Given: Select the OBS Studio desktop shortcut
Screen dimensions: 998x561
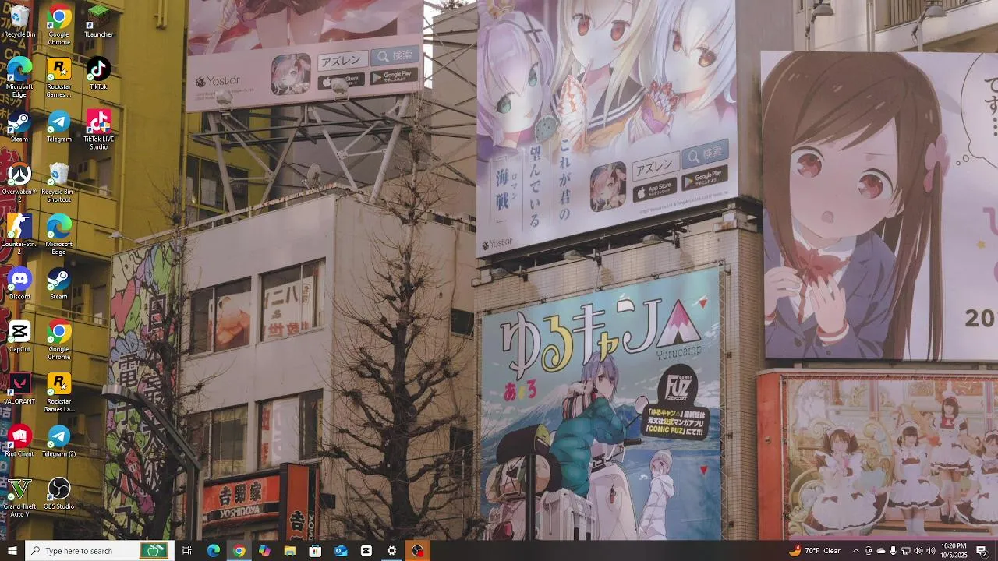Looking at the screenshot, I should point(58,493).
